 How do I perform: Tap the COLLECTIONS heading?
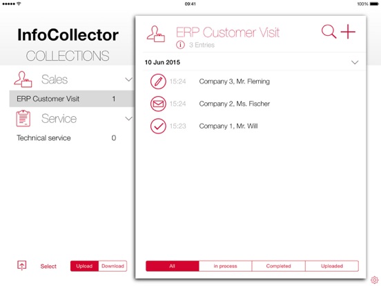click(68, 56)
